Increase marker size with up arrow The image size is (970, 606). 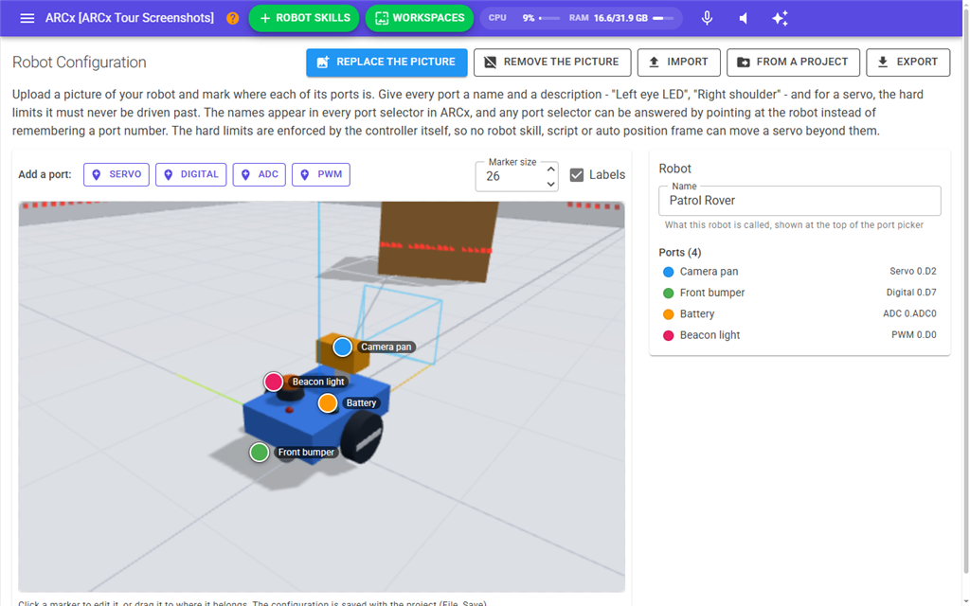(x=550, y=169)
